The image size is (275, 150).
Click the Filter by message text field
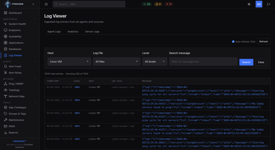pos(203,62)
